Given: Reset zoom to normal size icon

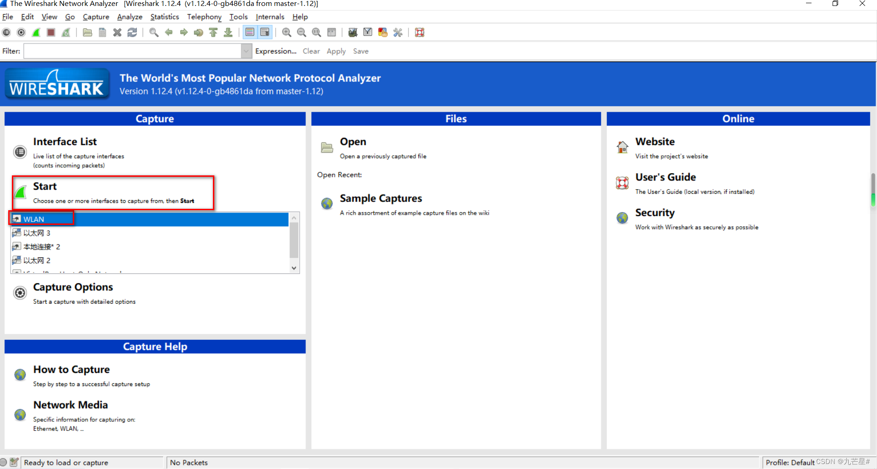Looking at the screenshot, I should pyautogui.click(x=316, y=33).
